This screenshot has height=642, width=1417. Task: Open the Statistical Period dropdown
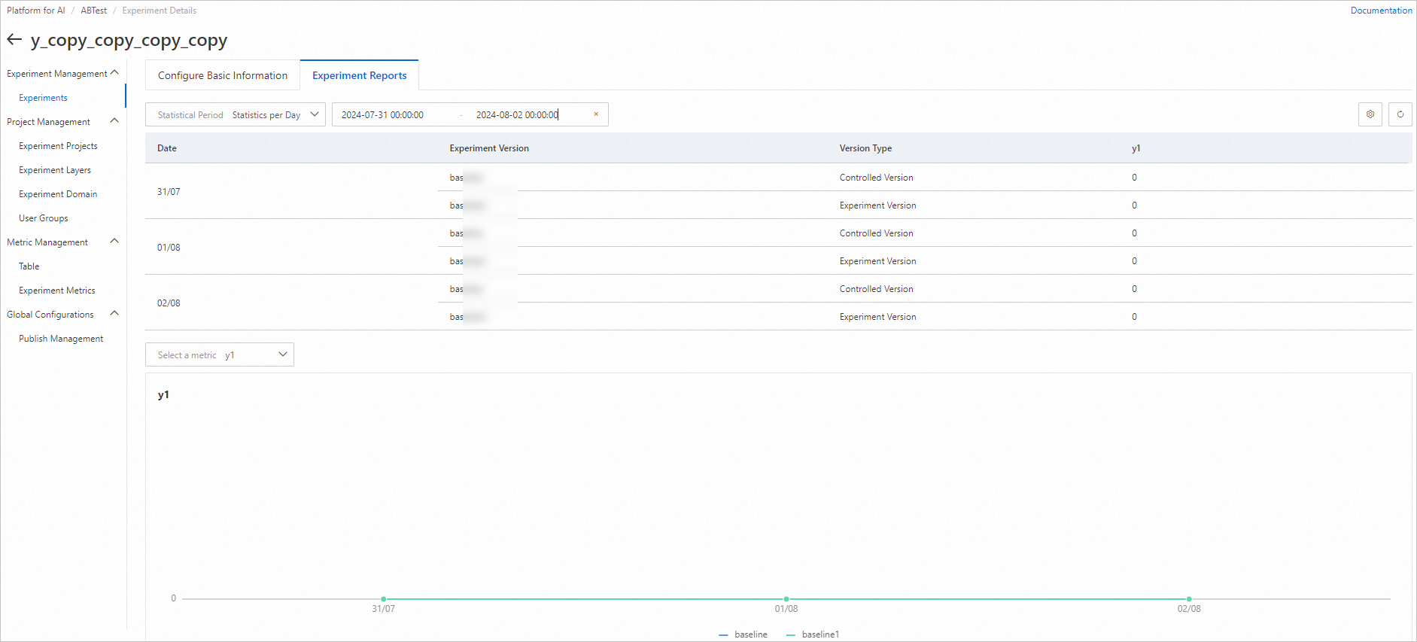pos(236,114)
